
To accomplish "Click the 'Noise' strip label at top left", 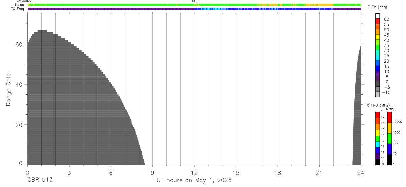I will click(20, 5).
